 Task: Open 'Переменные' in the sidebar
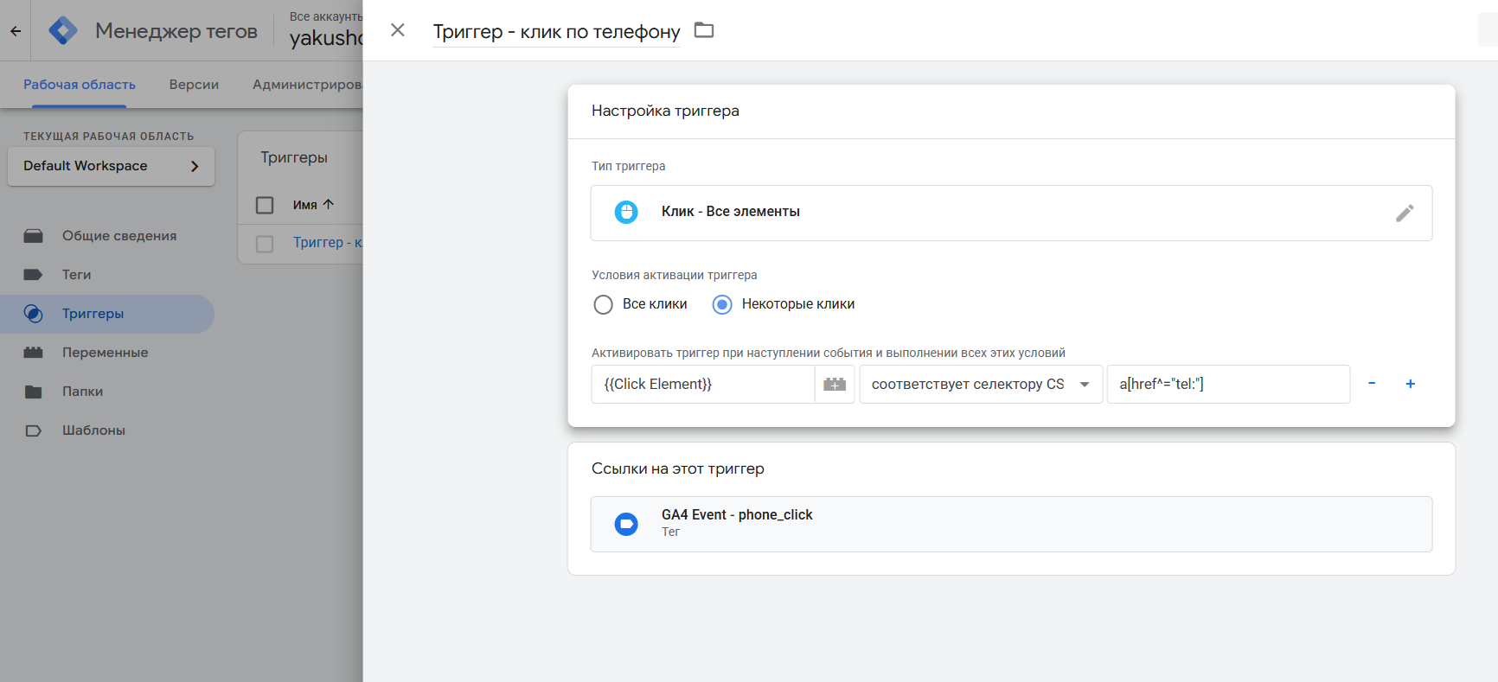(x=105, y=353)
